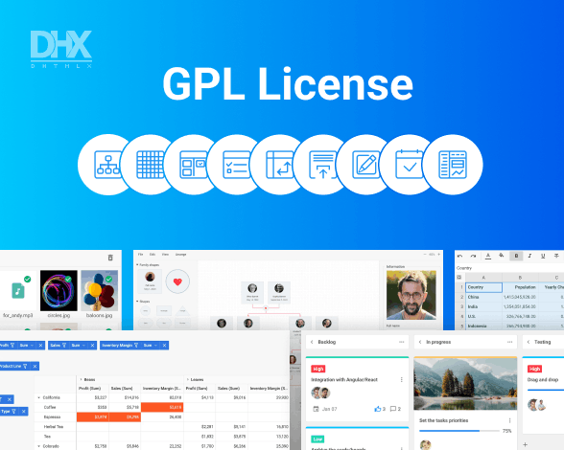Collapse the Family shapes section
This screenshot has width=564, height=450.
(x=137, y=264)
